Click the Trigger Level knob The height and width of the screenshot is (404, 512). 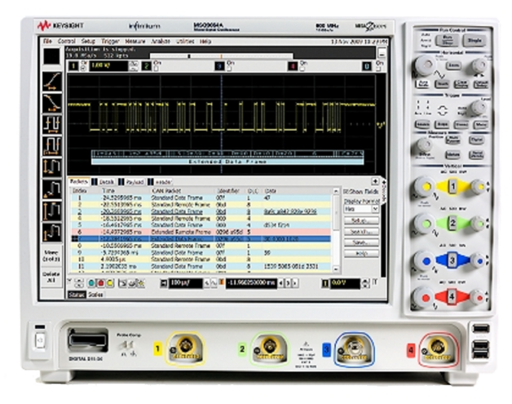(x=478, y=108)
